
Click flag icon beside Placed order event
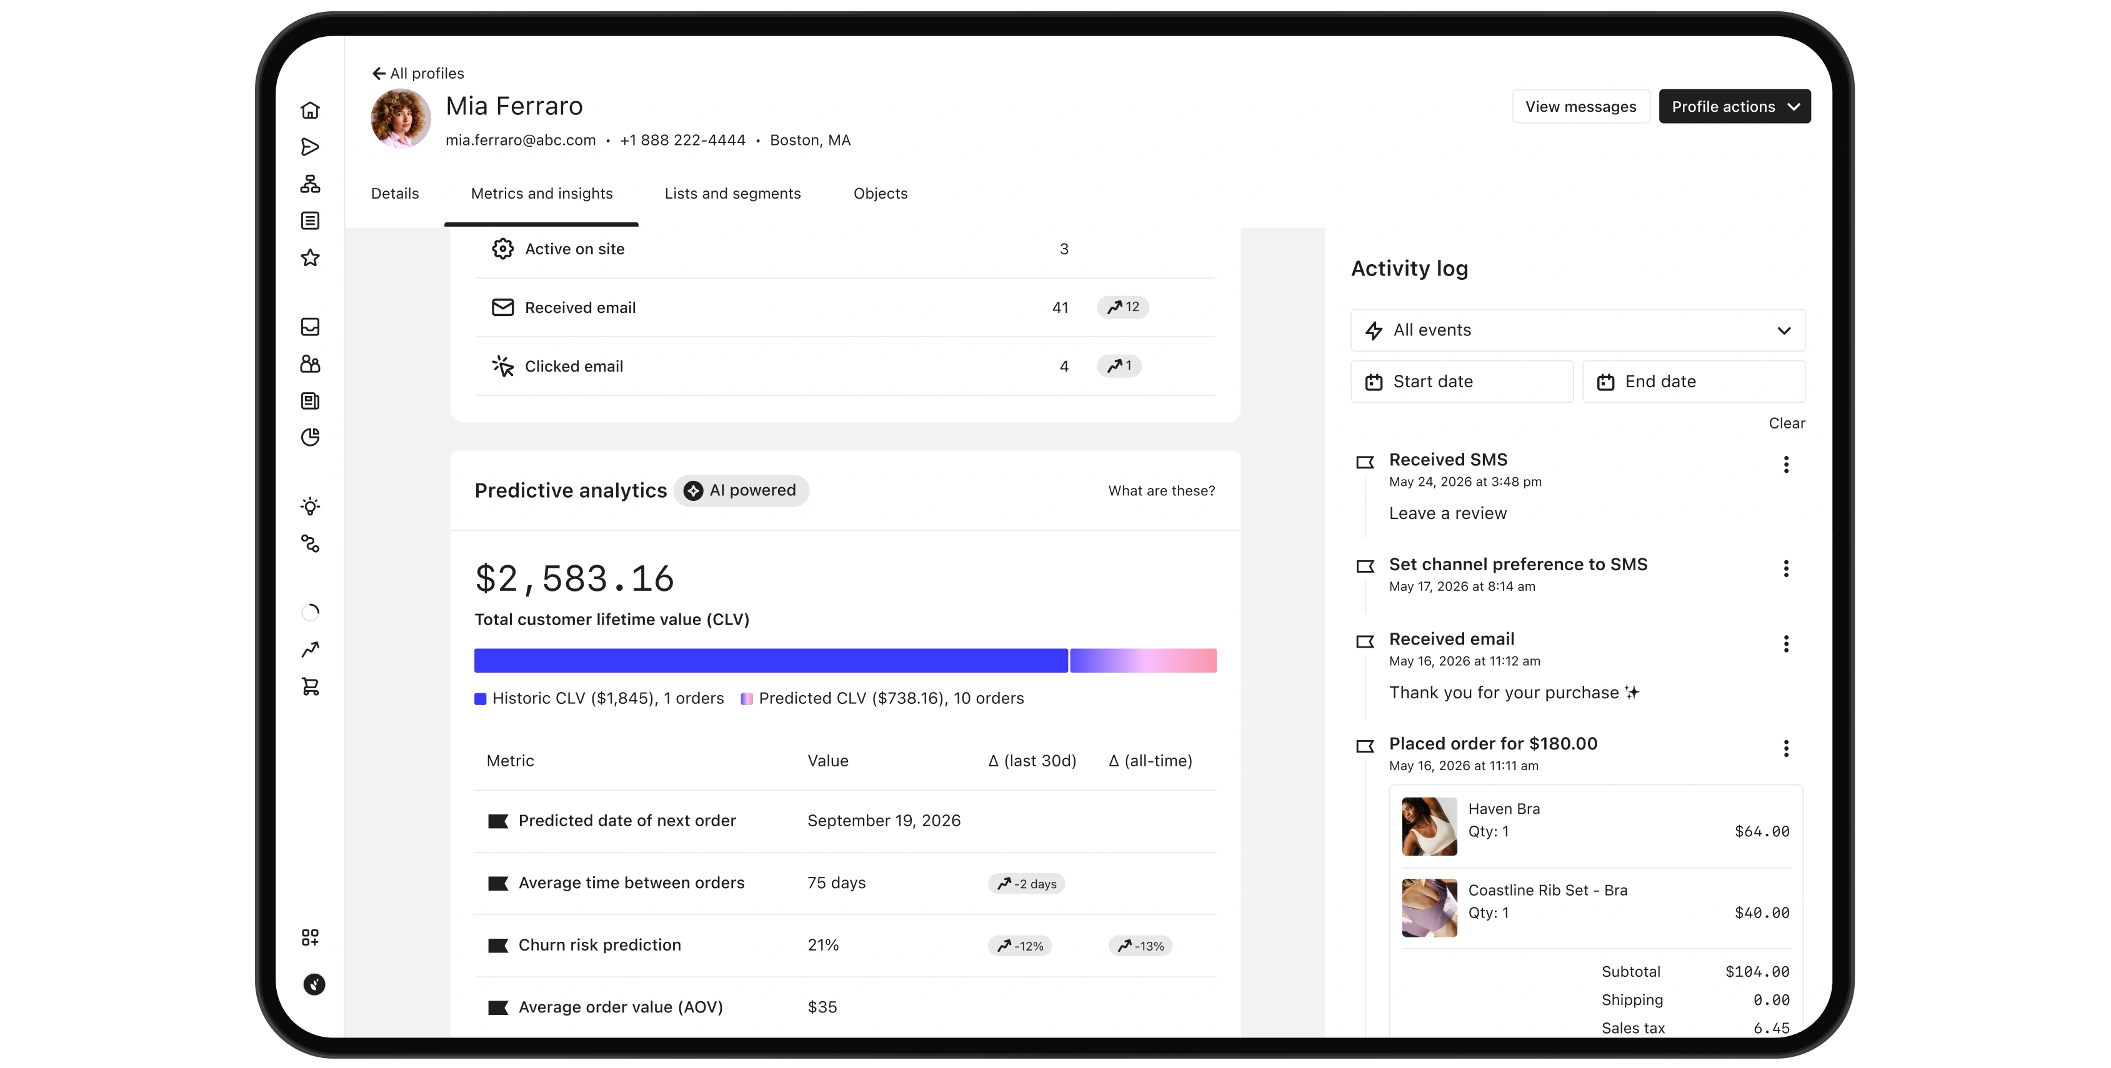[1364, 745]
